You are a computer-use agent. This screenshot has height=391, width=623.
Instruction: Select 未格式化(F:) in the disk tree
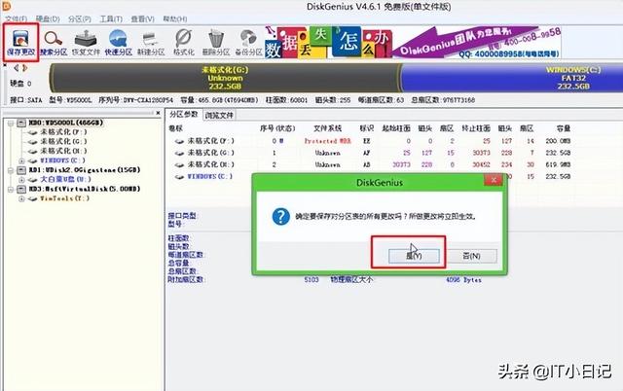tap(63, 131)
